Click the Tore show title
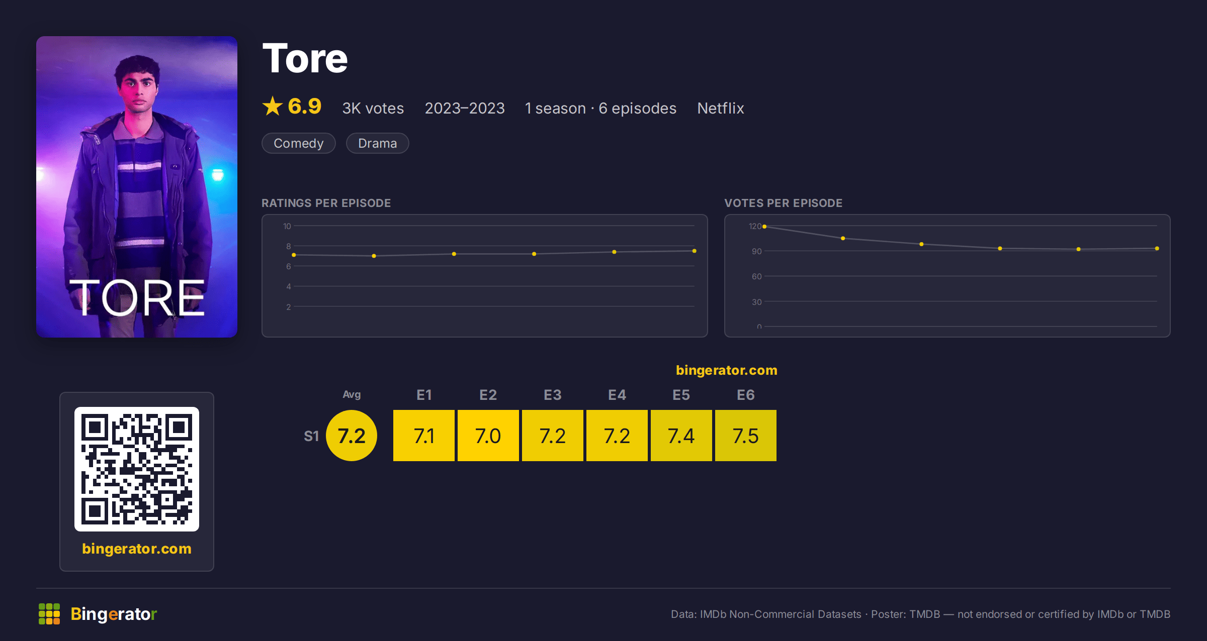Screen dimensions: 1207x641 click(305, 58)
